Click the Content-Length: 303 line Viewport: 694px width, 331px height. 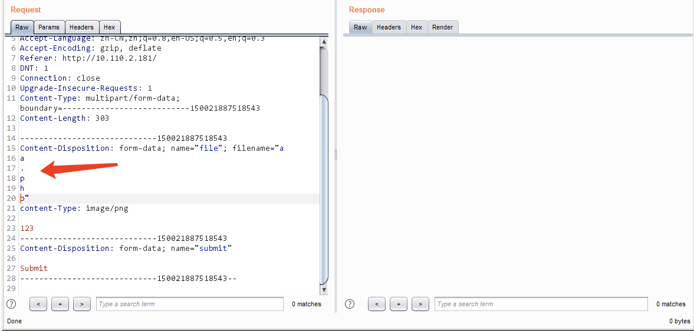(65, 118)
